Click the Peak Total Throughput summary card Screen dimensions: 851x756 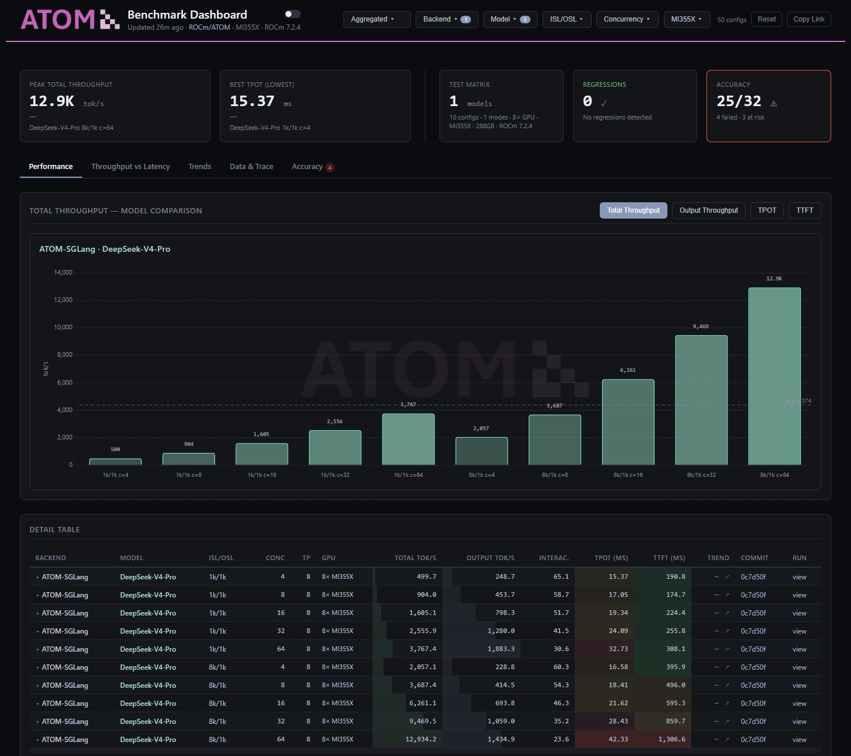[x=115, y=106]
